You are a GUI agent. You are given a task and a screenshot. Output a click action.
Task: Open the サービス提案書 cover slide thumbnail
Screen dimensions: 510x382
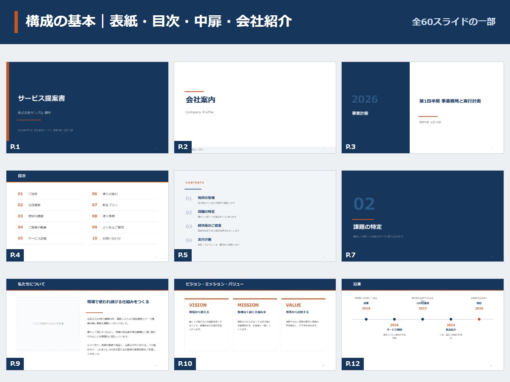(x=87, y=107)
